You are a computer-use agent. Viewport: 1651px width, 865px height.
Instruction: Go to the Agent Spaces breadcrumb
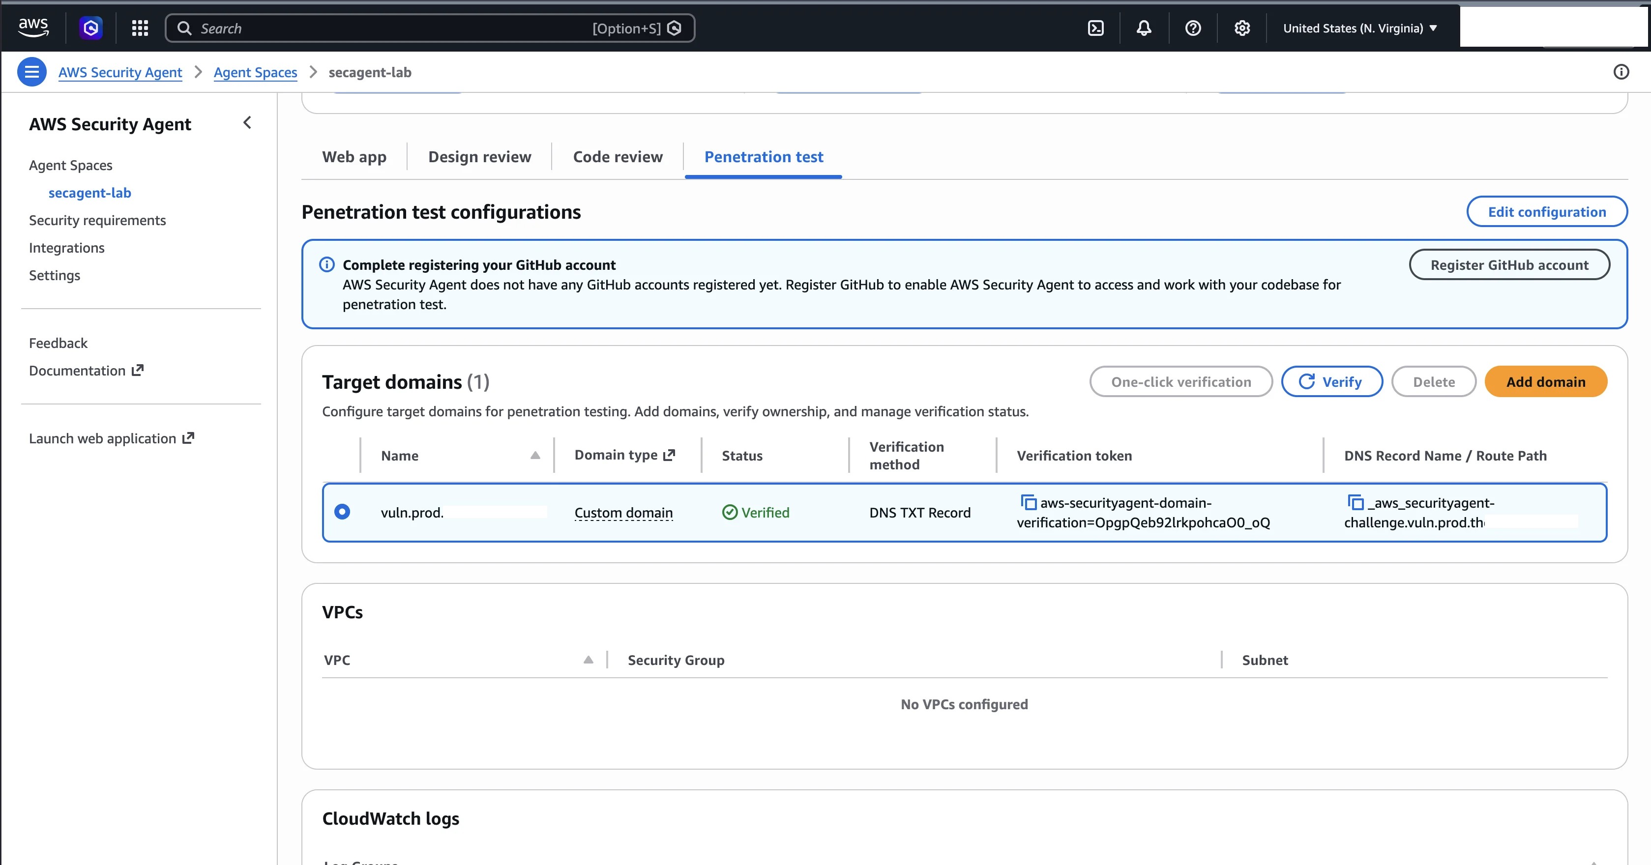(255, 72)
